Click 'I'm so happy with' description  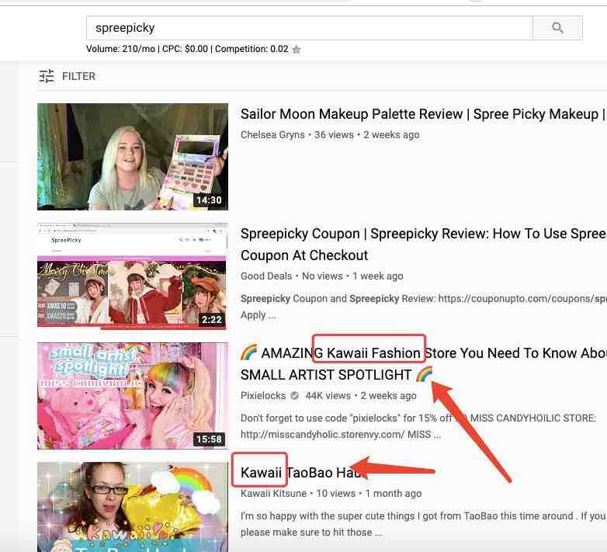(423, 524)
